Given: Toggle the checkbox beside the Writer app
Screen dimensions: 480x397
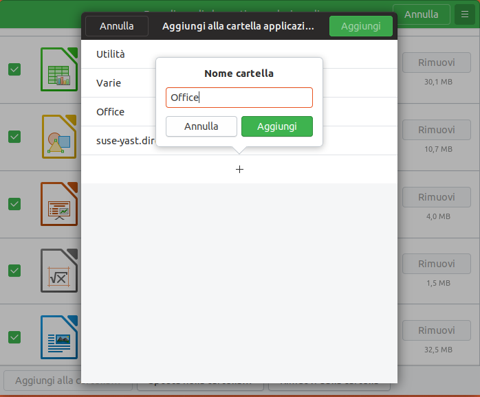Looking at the screenshot, I should (14, 337).
